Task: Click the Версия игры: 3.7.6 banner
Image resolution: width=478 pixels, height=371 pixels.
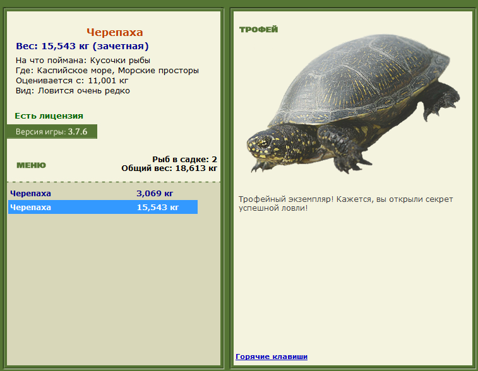Action: 52,132
